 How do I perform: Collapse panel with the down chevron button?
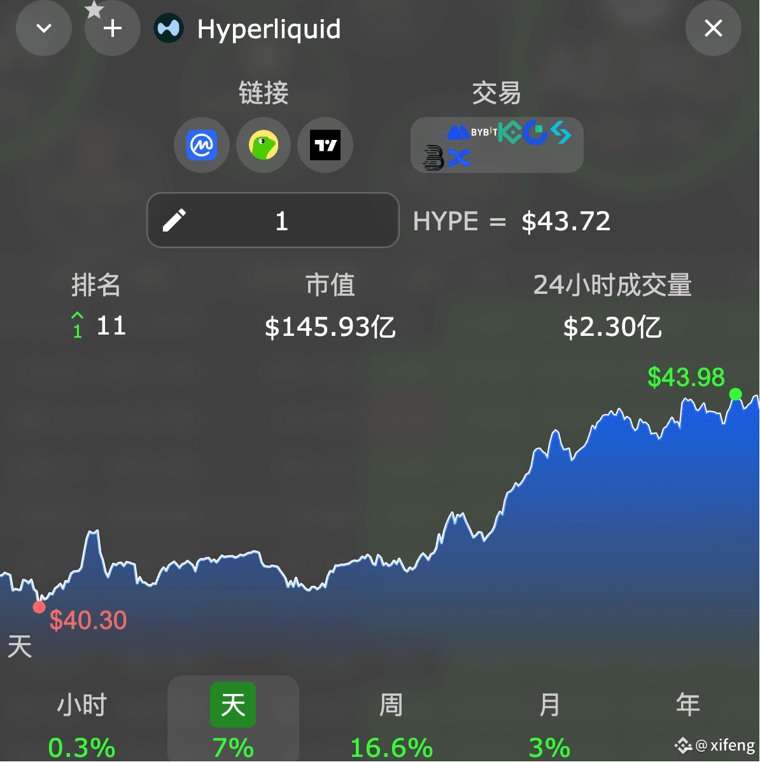tap(44, 28)
